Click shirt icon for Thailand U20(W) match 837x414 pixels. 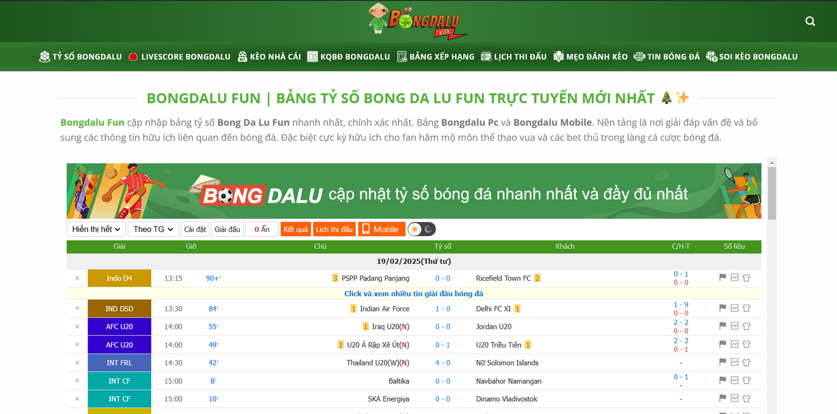click(747, 362)
